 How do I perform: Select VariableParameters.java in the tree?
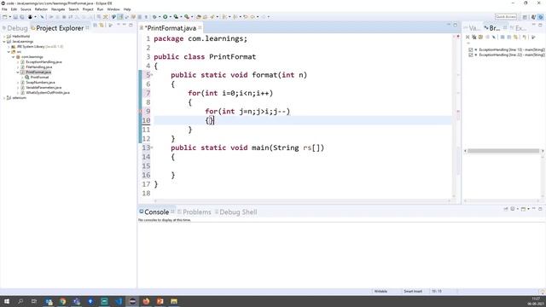pyautogui.click(x=44, y=88)
